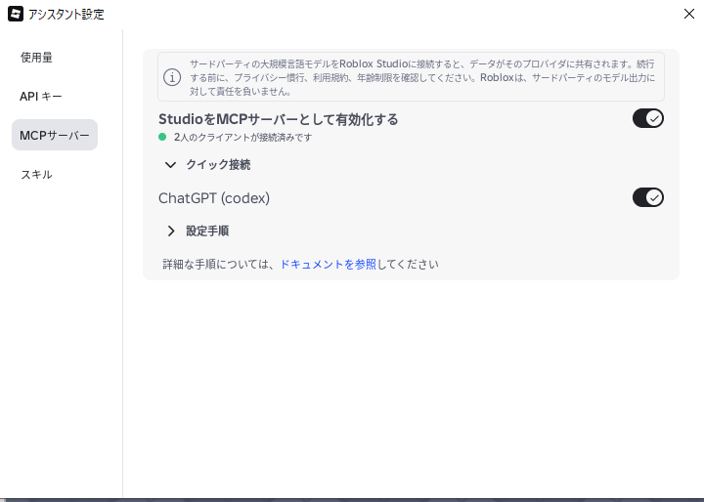This screenshot has height=502, width=704.
Task: Turn off the ChatGPT (codex) toggle
Action: coord(648,197)
